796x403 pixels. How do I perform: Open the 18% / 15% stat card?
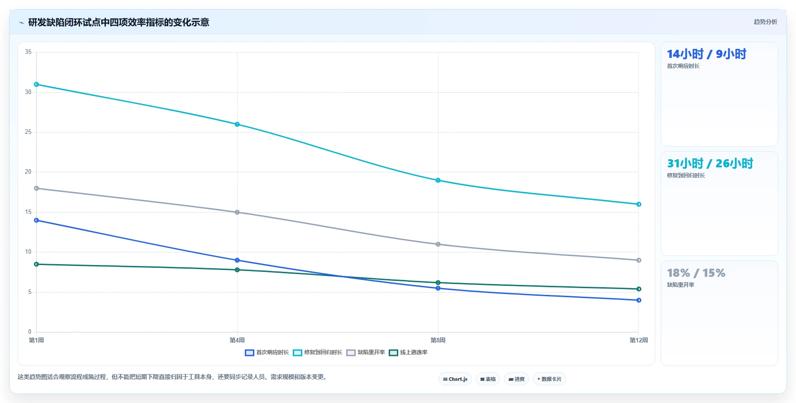click(720, 313)
